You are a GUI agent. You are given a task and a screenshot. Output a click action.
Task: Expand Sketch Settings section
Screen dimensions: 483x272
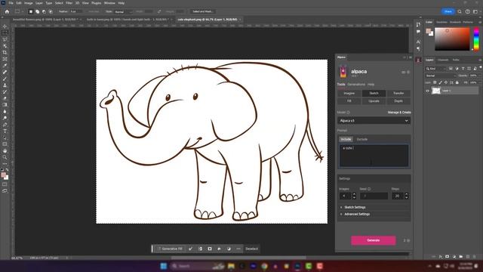tap(354, 207)
